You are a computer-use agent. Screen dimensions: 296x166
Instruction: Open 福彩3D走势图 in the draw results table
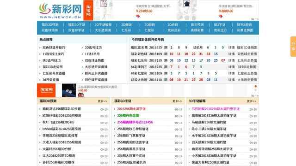[247, 47]
